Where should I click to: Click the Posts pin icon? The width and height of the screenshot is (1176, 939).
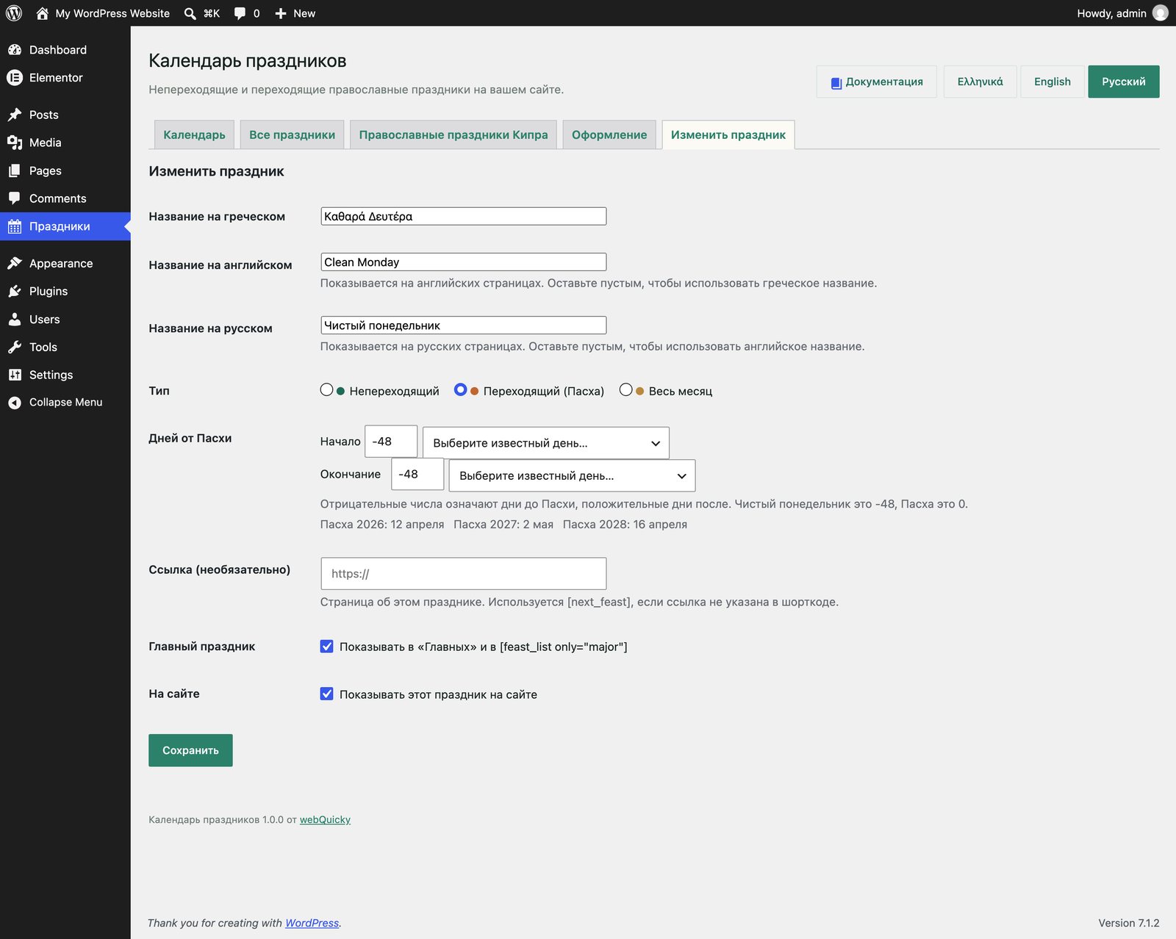pyautogui.click(x=15, y=115)
